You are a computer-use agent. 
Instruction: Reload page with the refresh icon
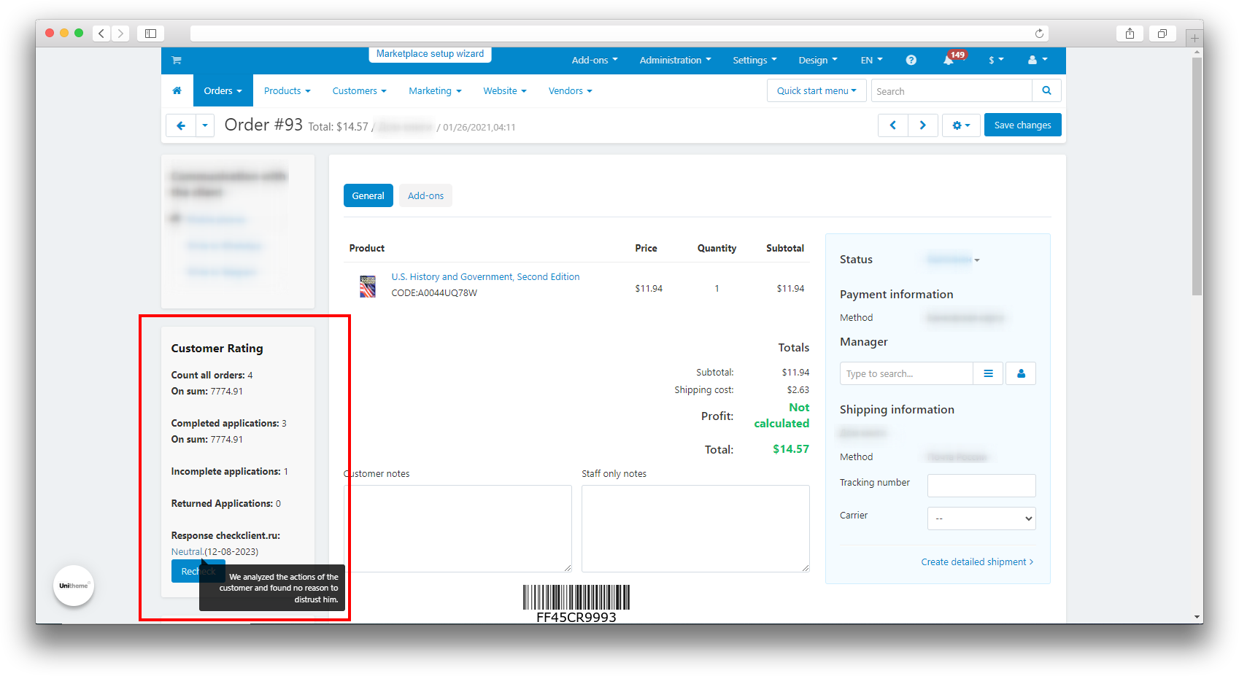[x=1039, y=34]
